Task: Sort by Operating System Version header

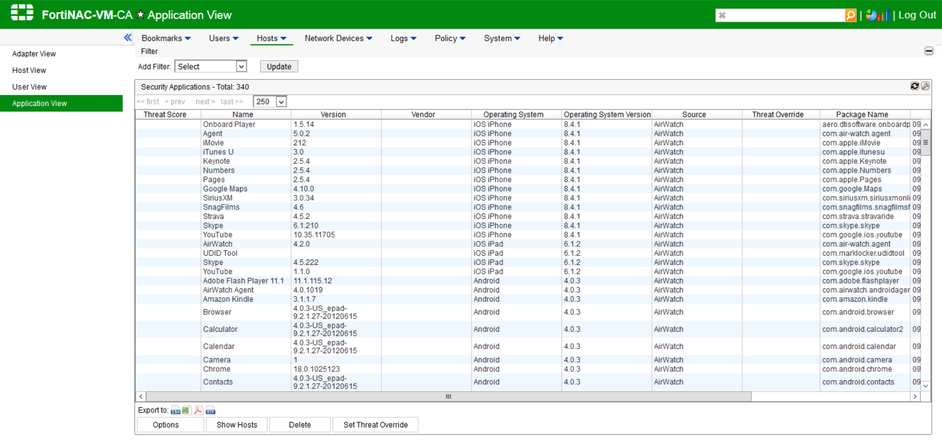Action: [x=607, y=114]
